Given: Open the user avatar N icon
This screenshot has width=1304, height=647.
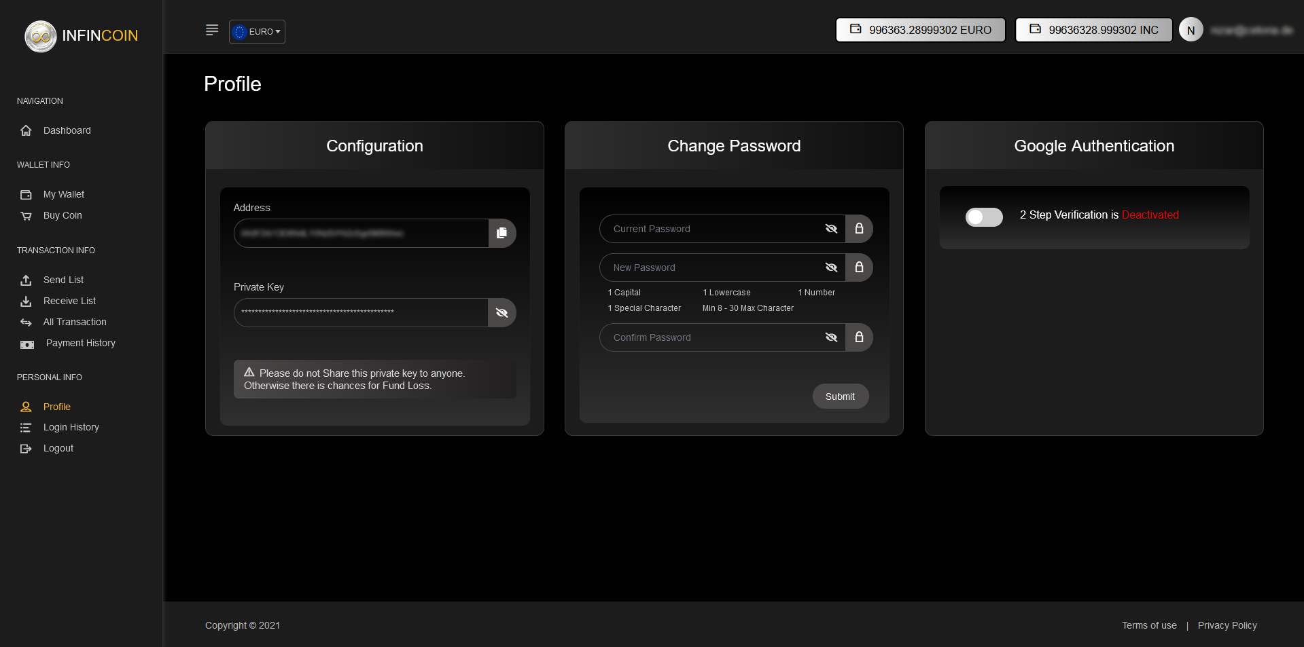Looking at the screenshot, I should tap(1191, 30).
